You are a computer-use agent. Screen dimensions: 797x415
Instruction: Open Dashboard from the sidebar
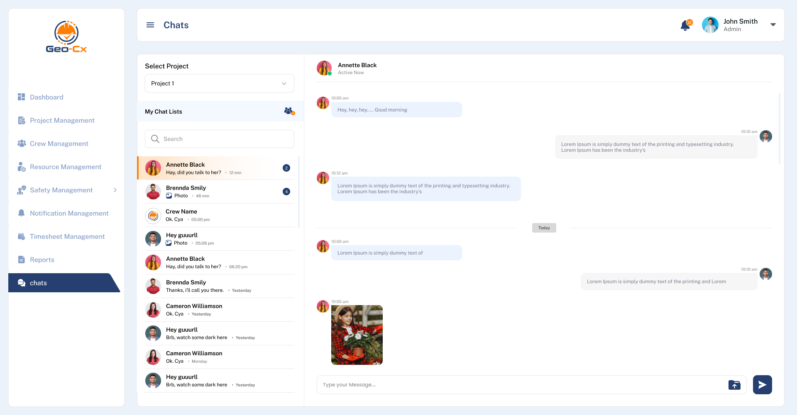[46, 97]
